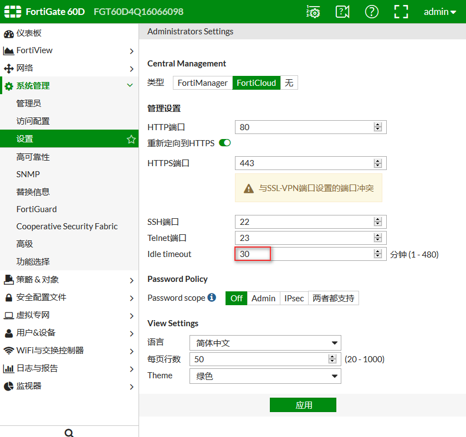
Task: Expand the 用户&设备 chevron
Action: coord(132,333)
